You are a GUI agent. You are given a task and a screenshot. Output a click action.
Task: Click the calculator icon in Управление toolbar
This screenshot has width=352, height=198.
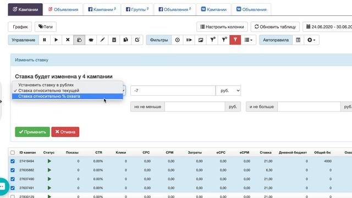pos(114,40)
